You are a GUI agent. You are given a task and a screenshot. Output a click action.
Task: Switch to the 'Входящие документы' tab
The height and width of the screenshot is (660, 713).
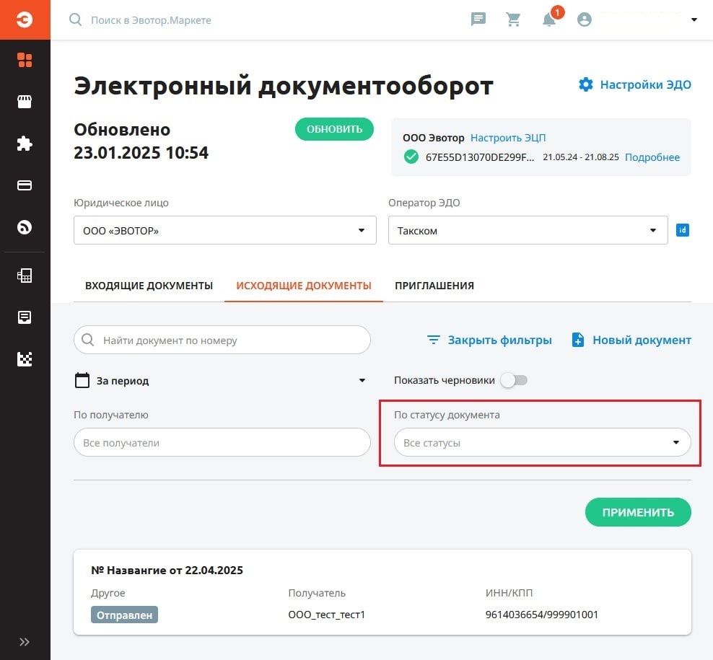click(x=149, y=286)
